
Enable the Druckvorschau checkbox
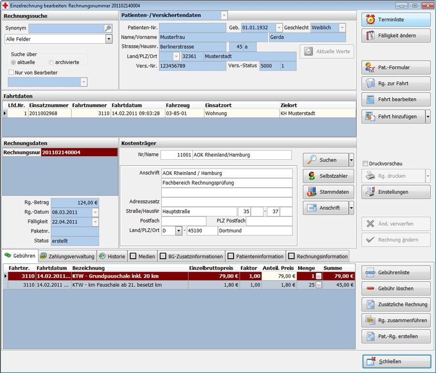(365, 164)
